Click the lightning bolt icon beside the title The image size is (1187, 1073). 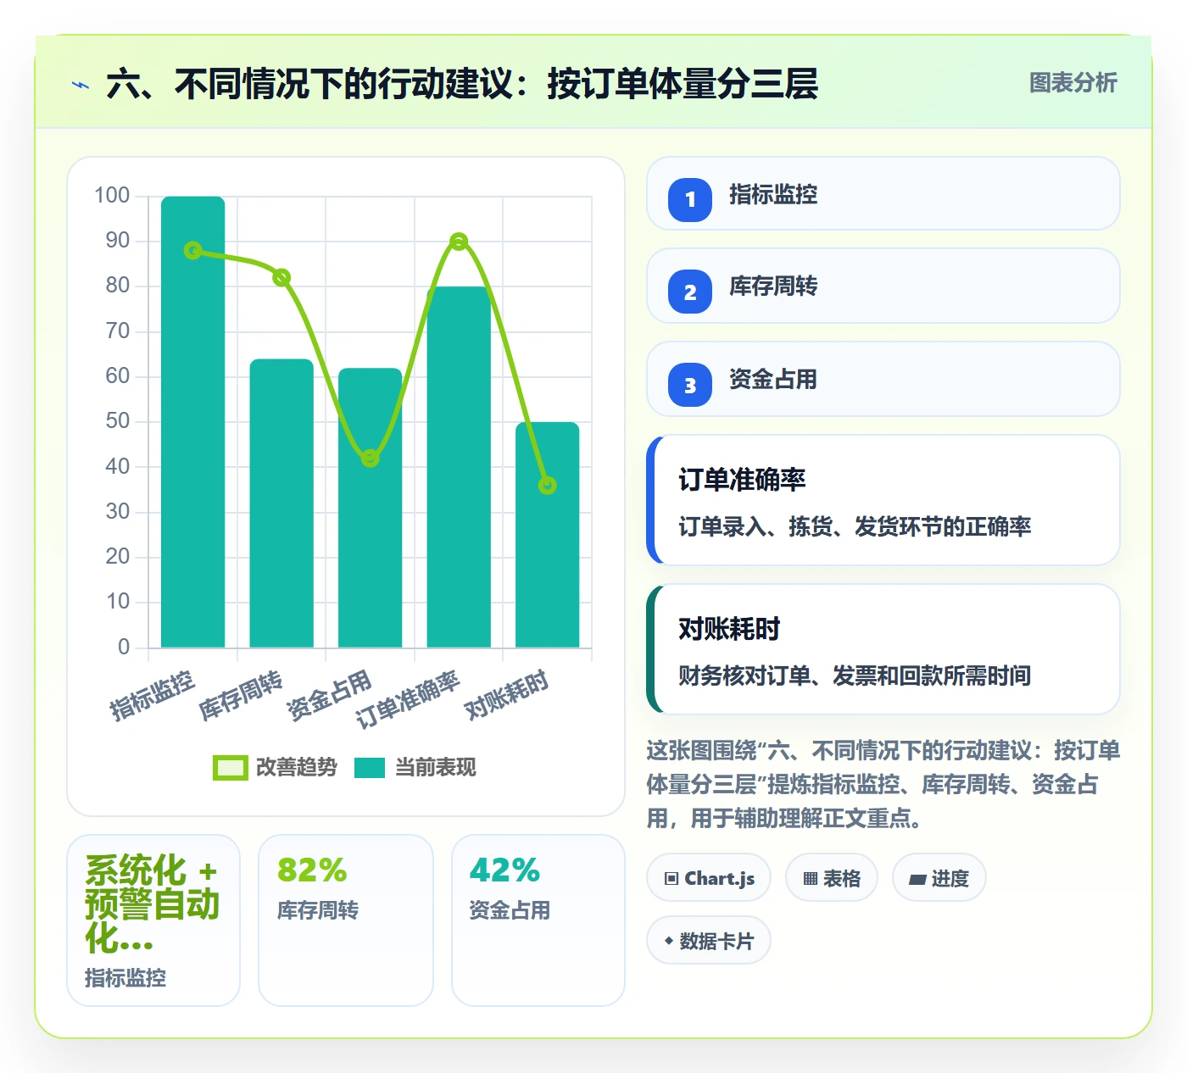point(81,85)
